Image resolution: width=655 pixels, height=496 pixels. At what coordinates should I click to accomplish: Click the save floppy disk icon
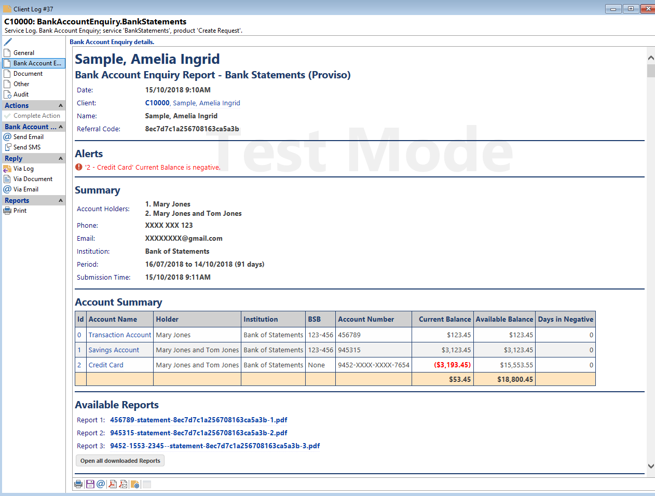(90, 484)
